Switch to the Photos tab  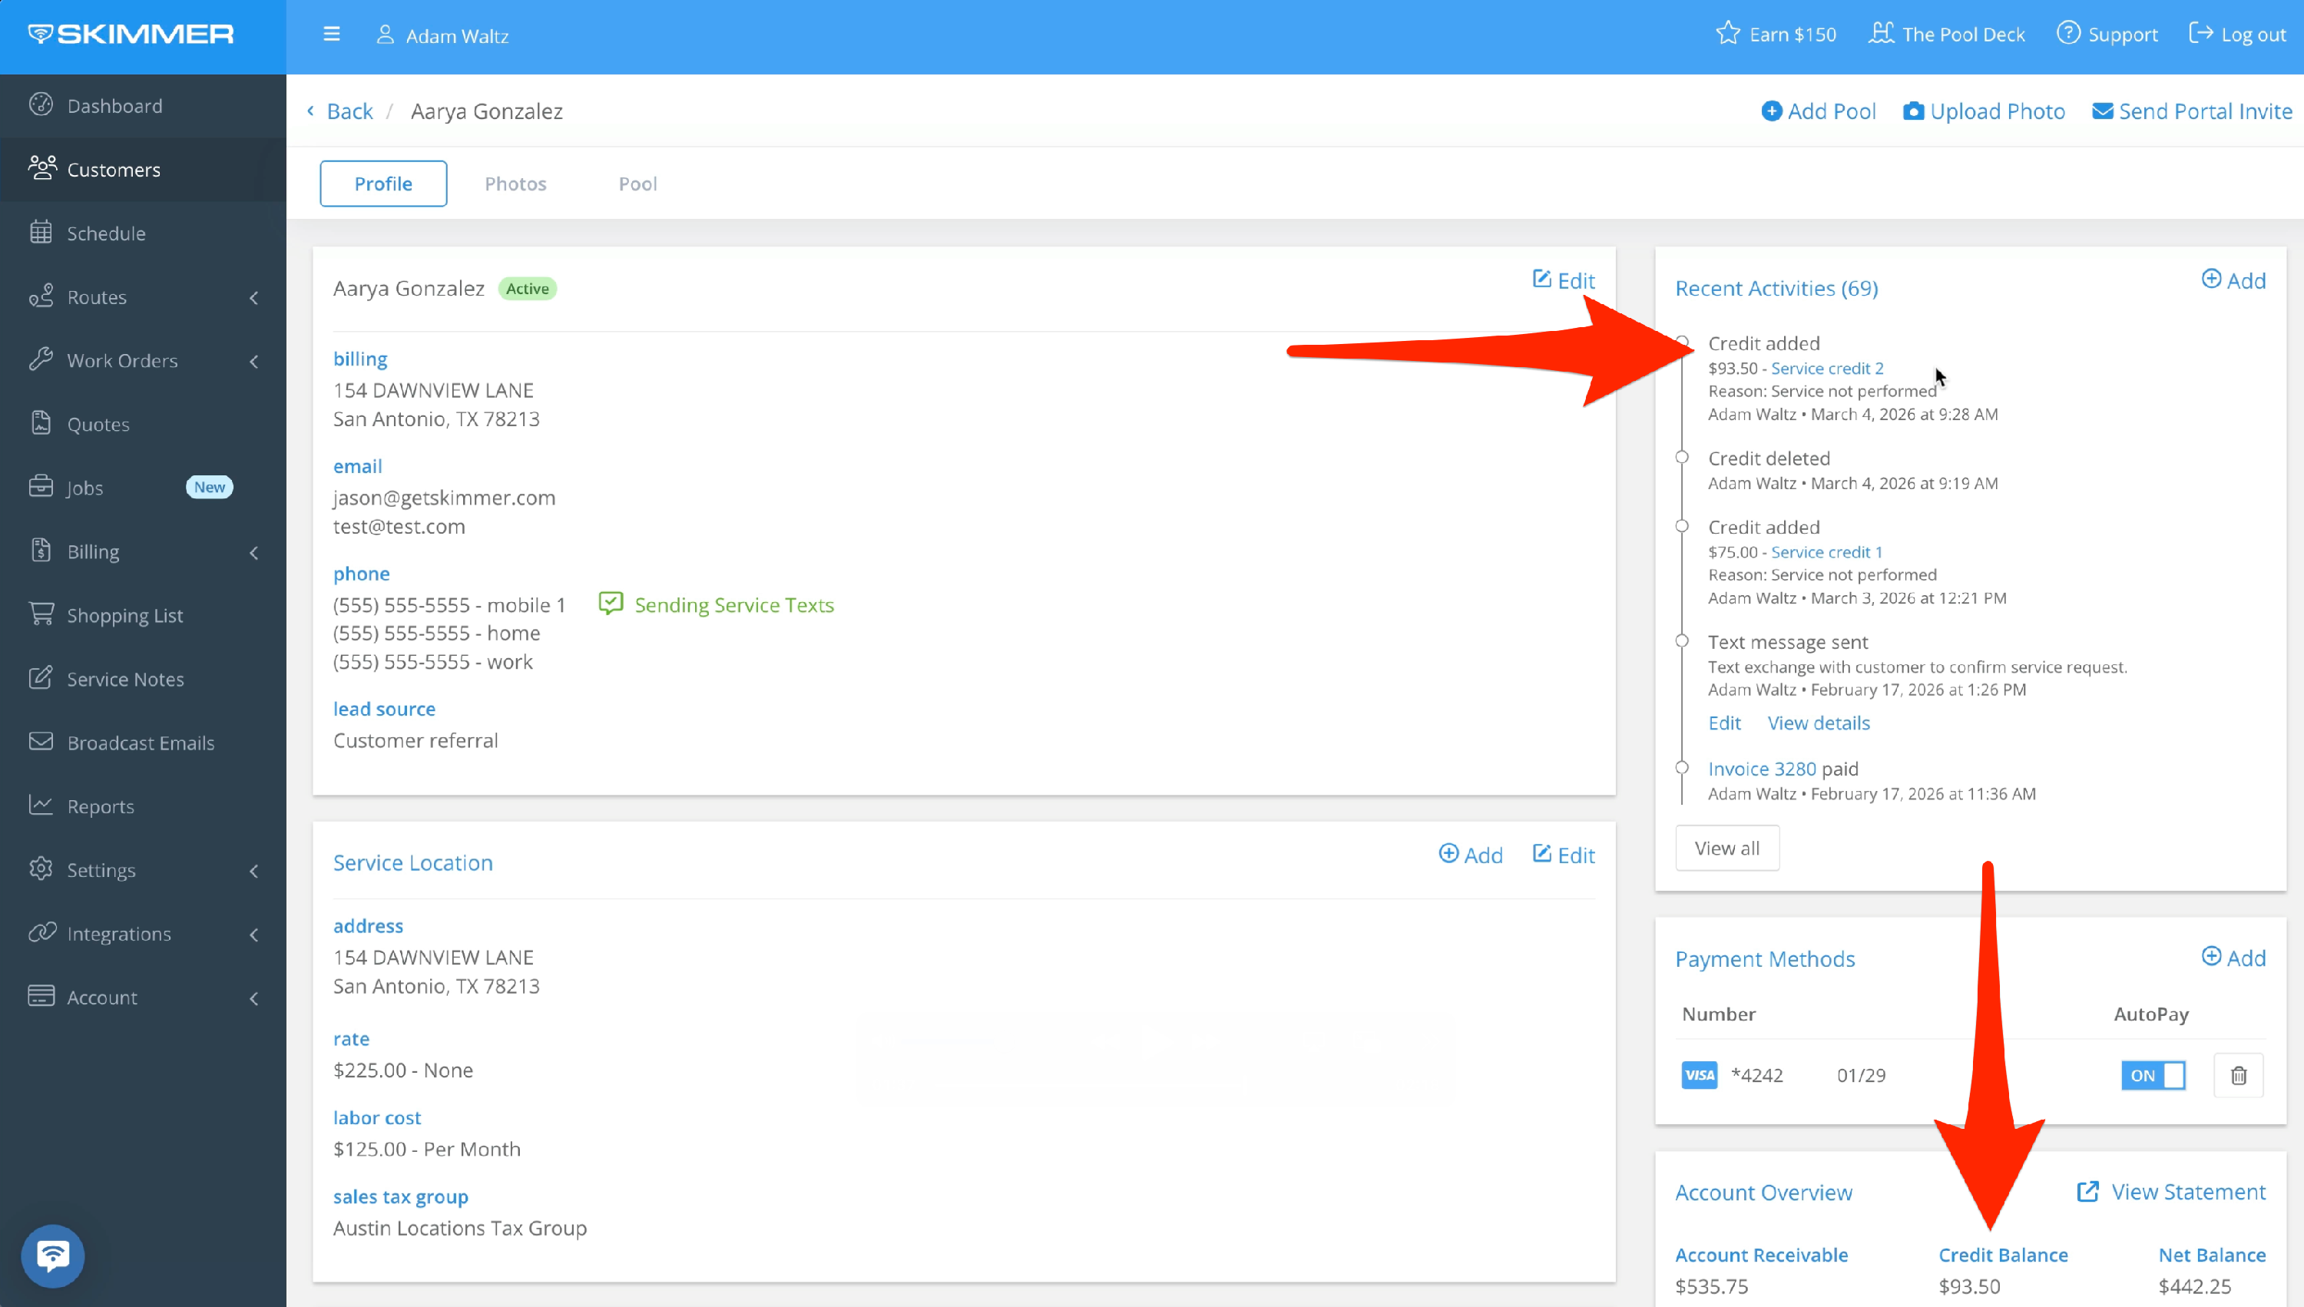(x=515, y=183)
